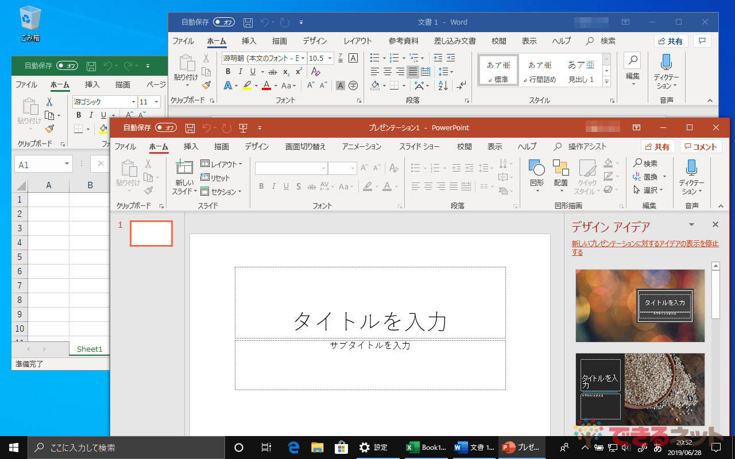This screenshot has width=735, height=459.
Task: Save the PowerPoint presentation via title bar
Action: click(x=190, y=128)
